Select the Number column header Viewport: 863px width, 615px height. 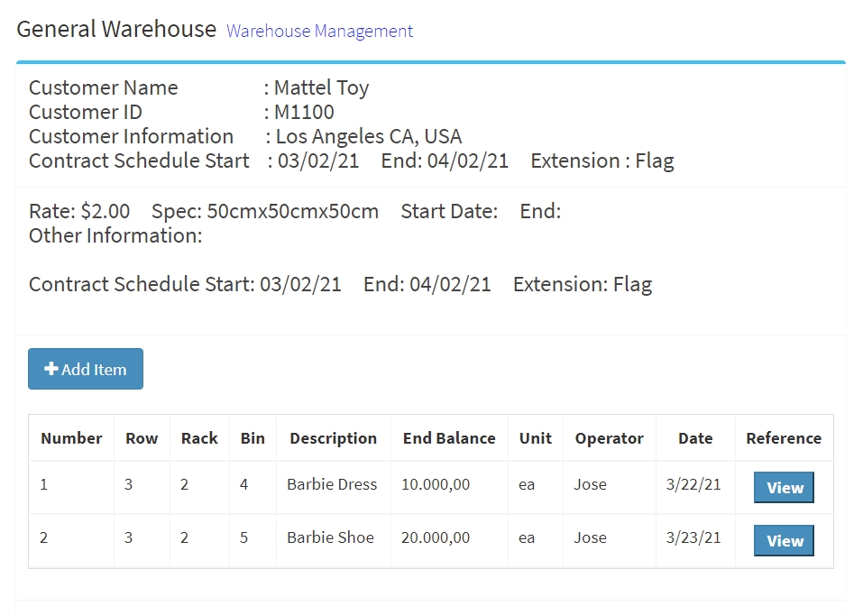pyautogui.click(x=71, y=438)
